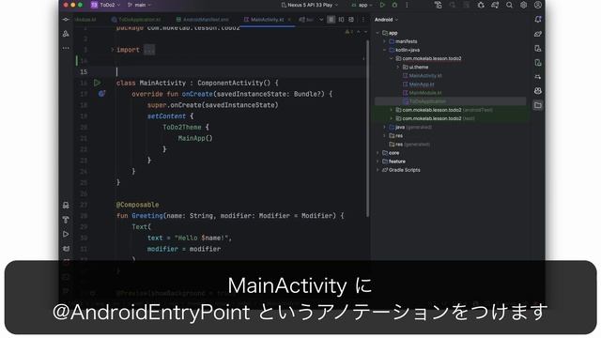This screenshot has height=338, width=601.
Task: Open the Device Manager icon on right strip
Action: point(538,48)
